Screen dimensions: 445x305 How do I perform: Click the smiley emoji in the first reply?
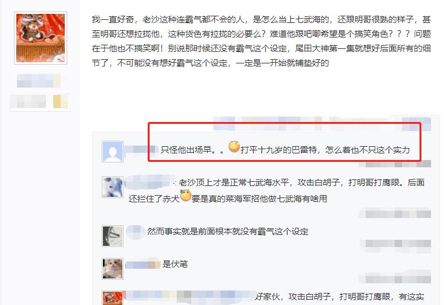(x=234, y=146)
